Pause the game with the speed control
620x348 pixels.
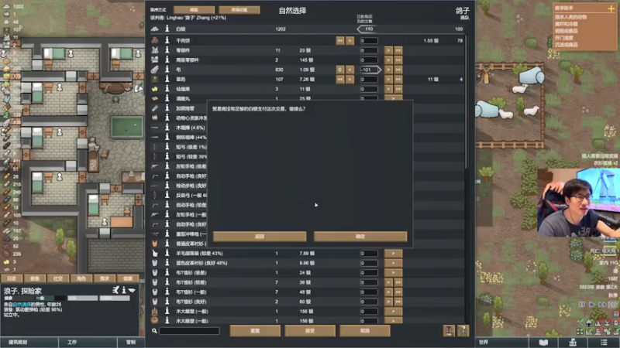pos(582,304)
